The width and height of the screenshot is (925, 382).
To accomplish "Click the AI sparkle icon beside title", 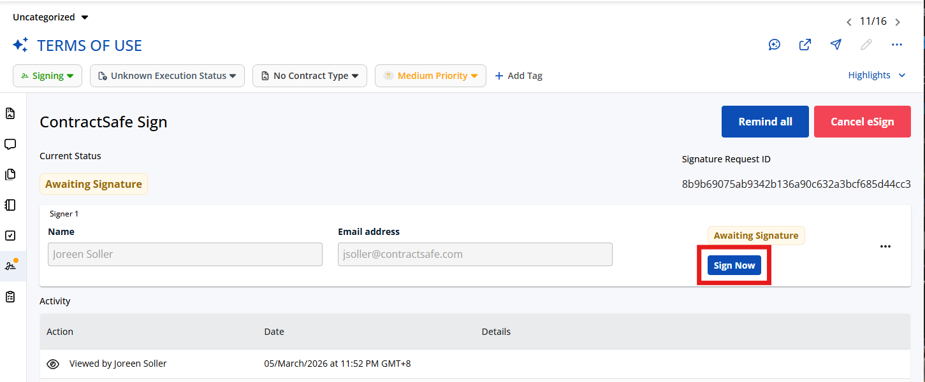I will [20, 45].
